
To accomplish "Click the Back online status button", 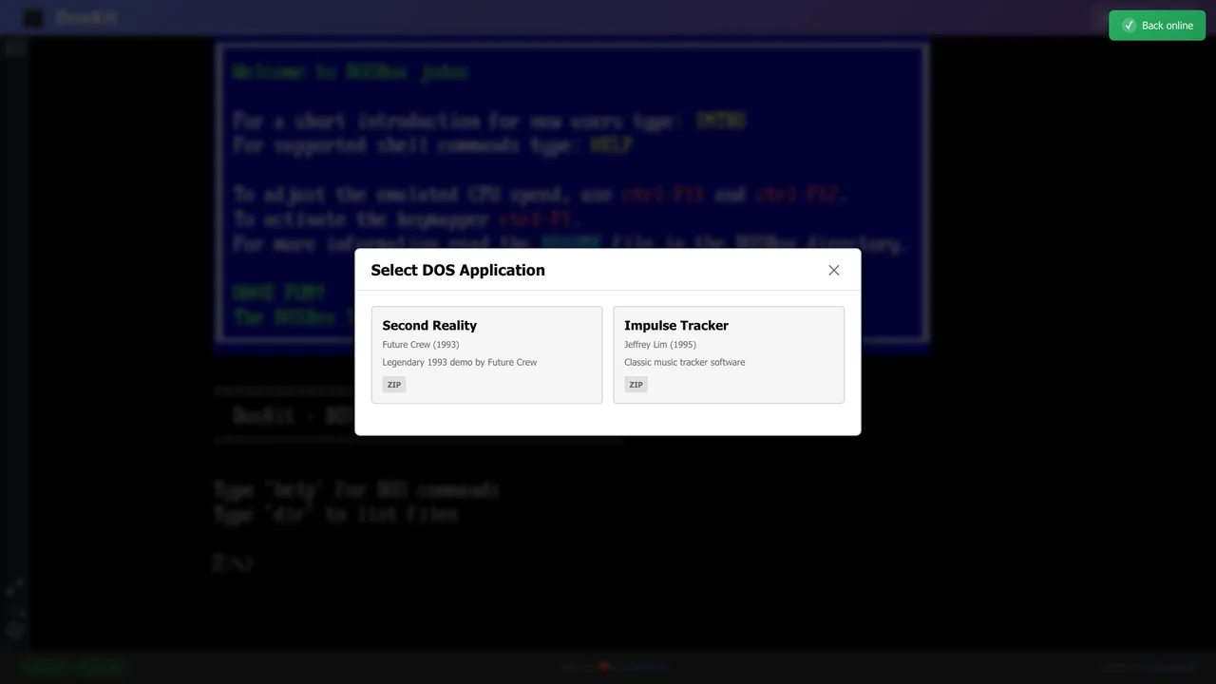I will click(1157, 25).
